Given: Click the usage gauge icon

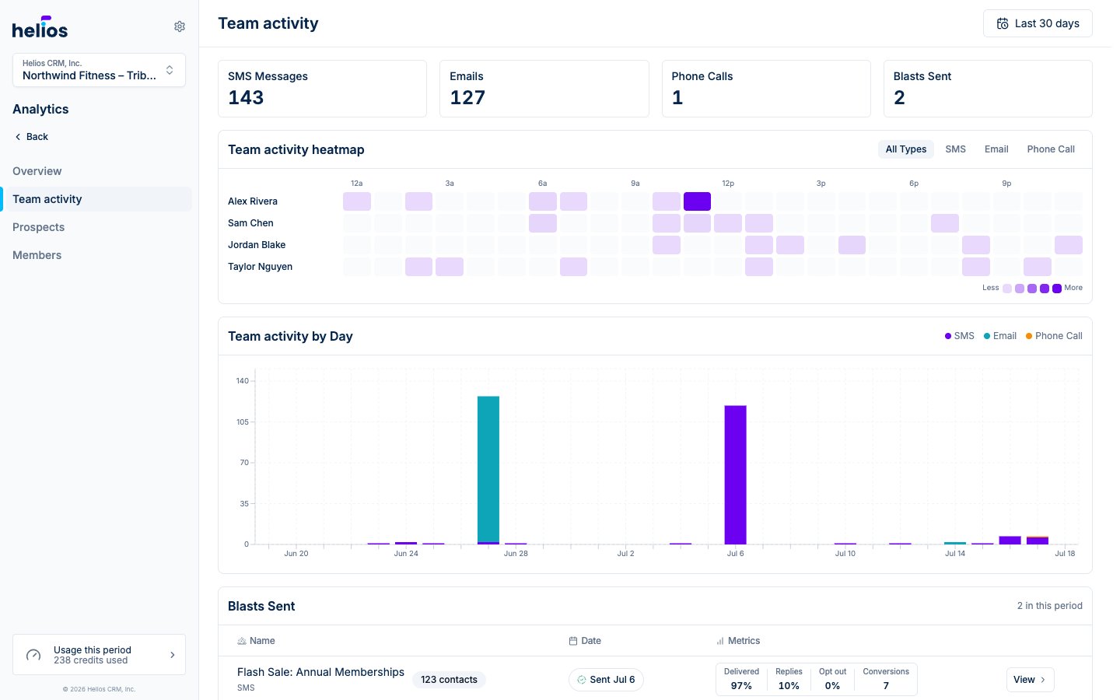Looking at the screenshot, I should (x=33, y=655).
